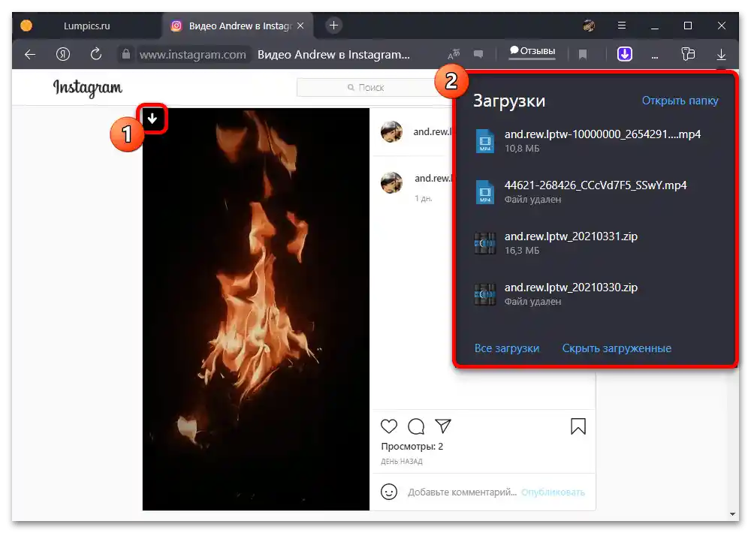This screenshot has width=751, height=533.
Task: Share the post with the paper plane icon
Action: click(443, 426)
